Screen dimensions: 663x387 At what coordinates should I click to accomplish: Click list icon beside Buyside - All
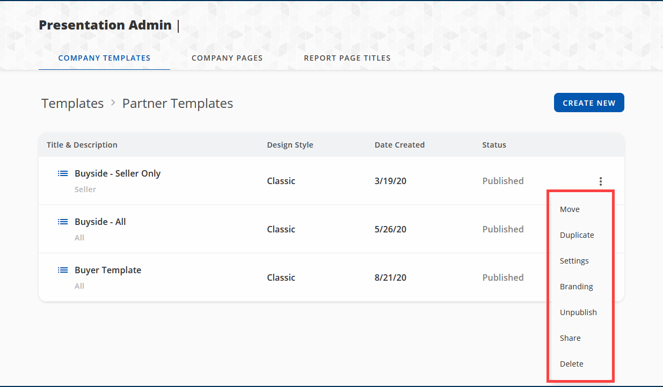tap(63, 222)
